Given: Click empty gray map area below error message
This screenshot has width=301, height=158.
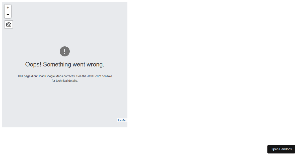Looking at the screenshot, I should click(65, 103).
